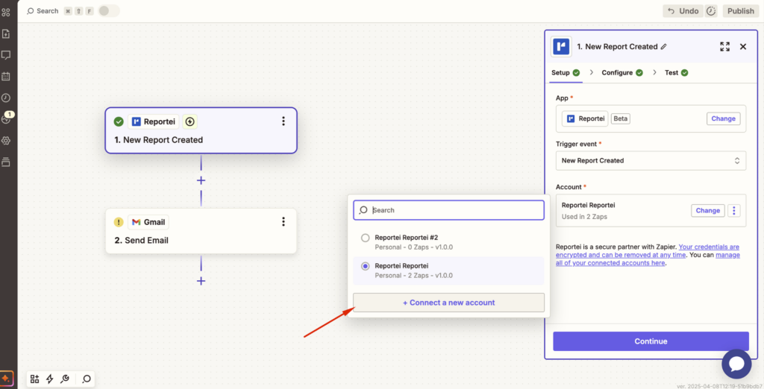
Task: Click pencil icon to rename New Report Created
Action: [663, 47]
